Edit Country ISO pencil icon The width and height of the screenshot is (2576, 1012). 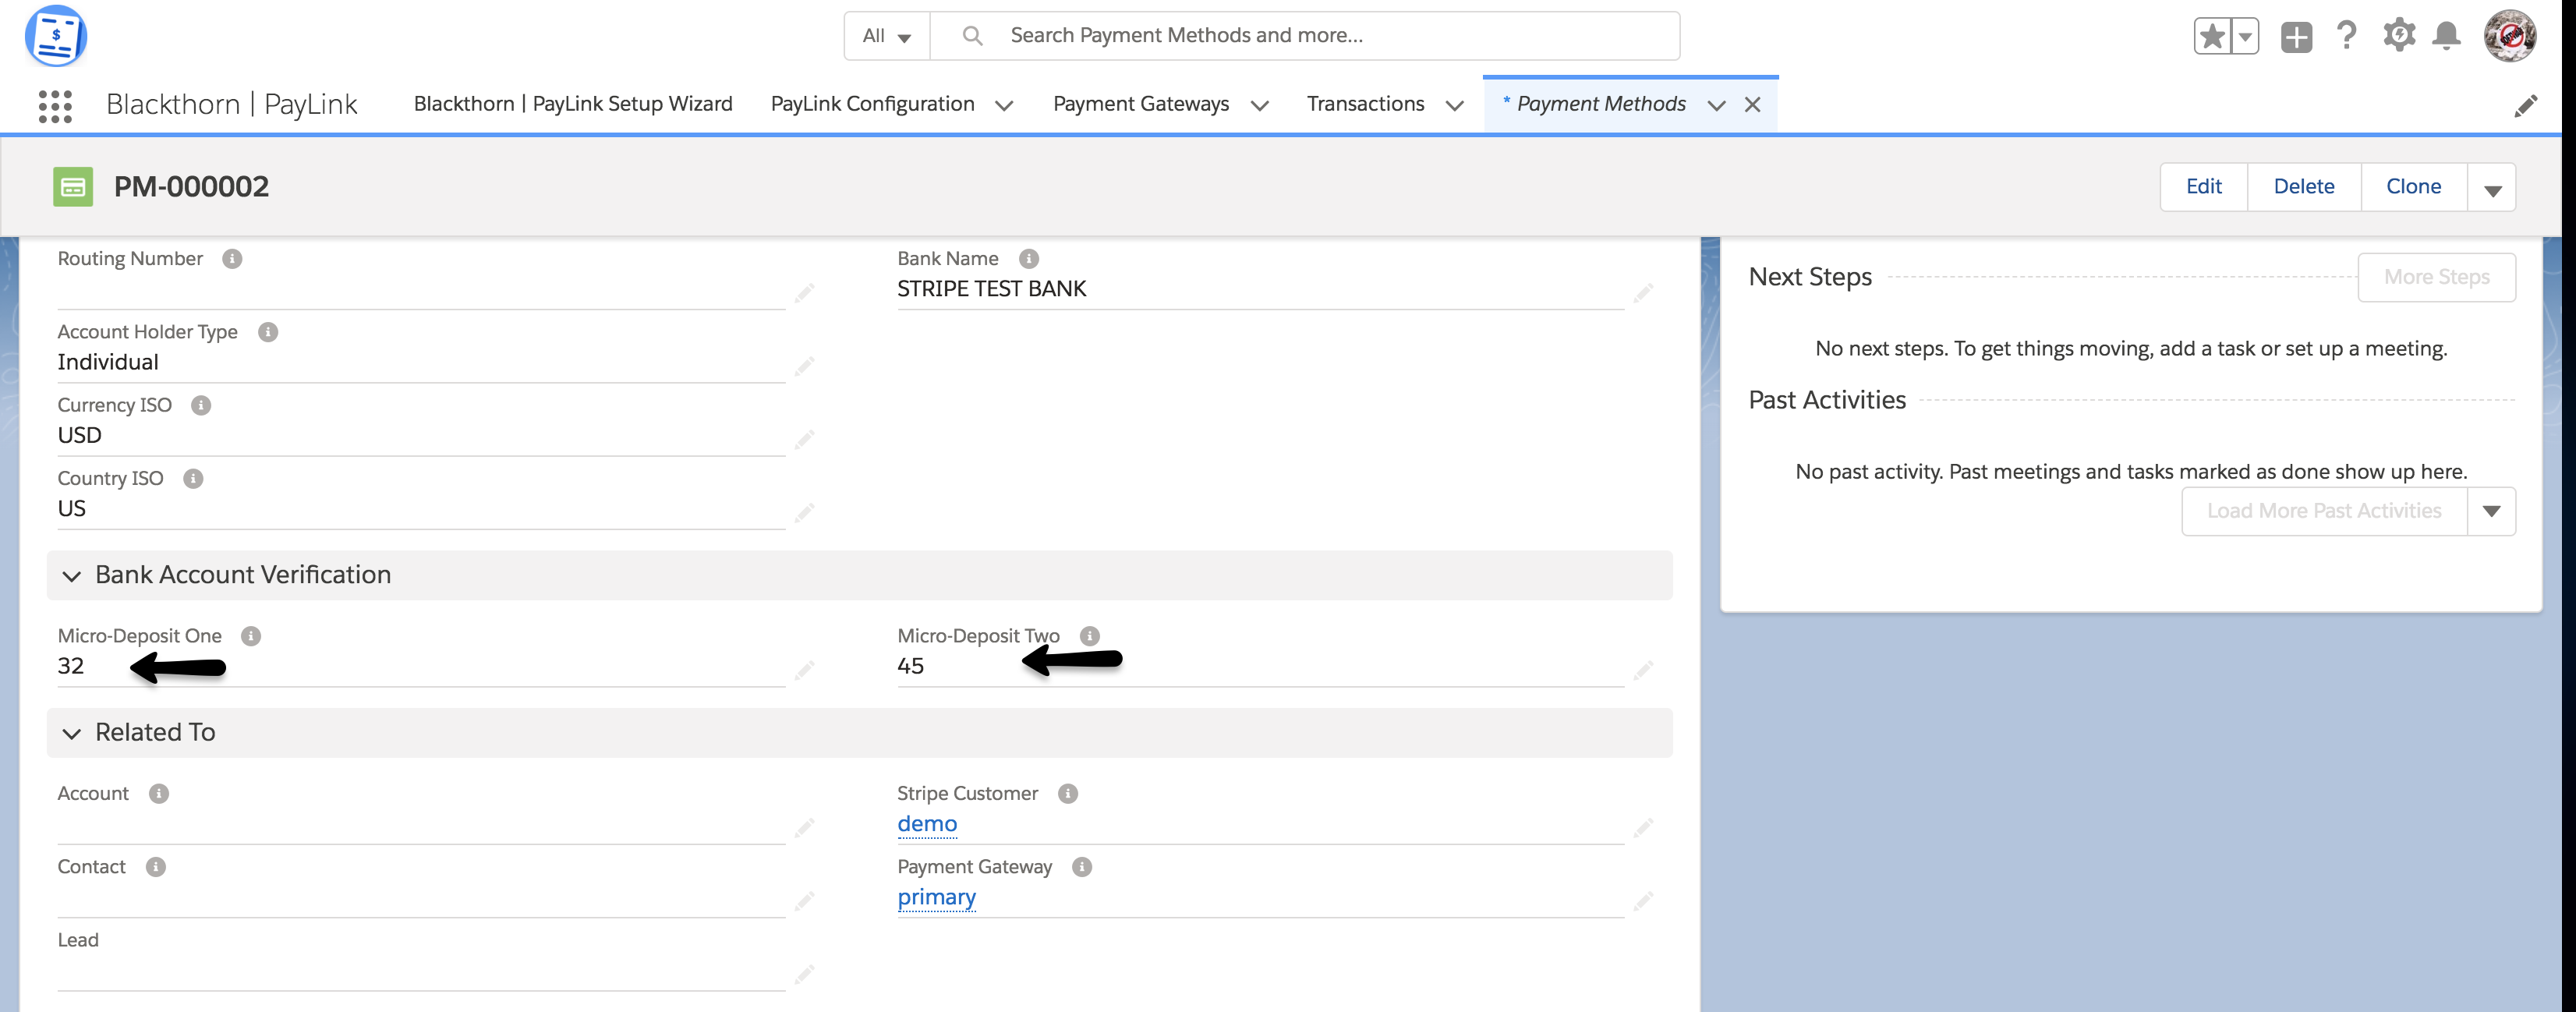[x=804, y=513]
